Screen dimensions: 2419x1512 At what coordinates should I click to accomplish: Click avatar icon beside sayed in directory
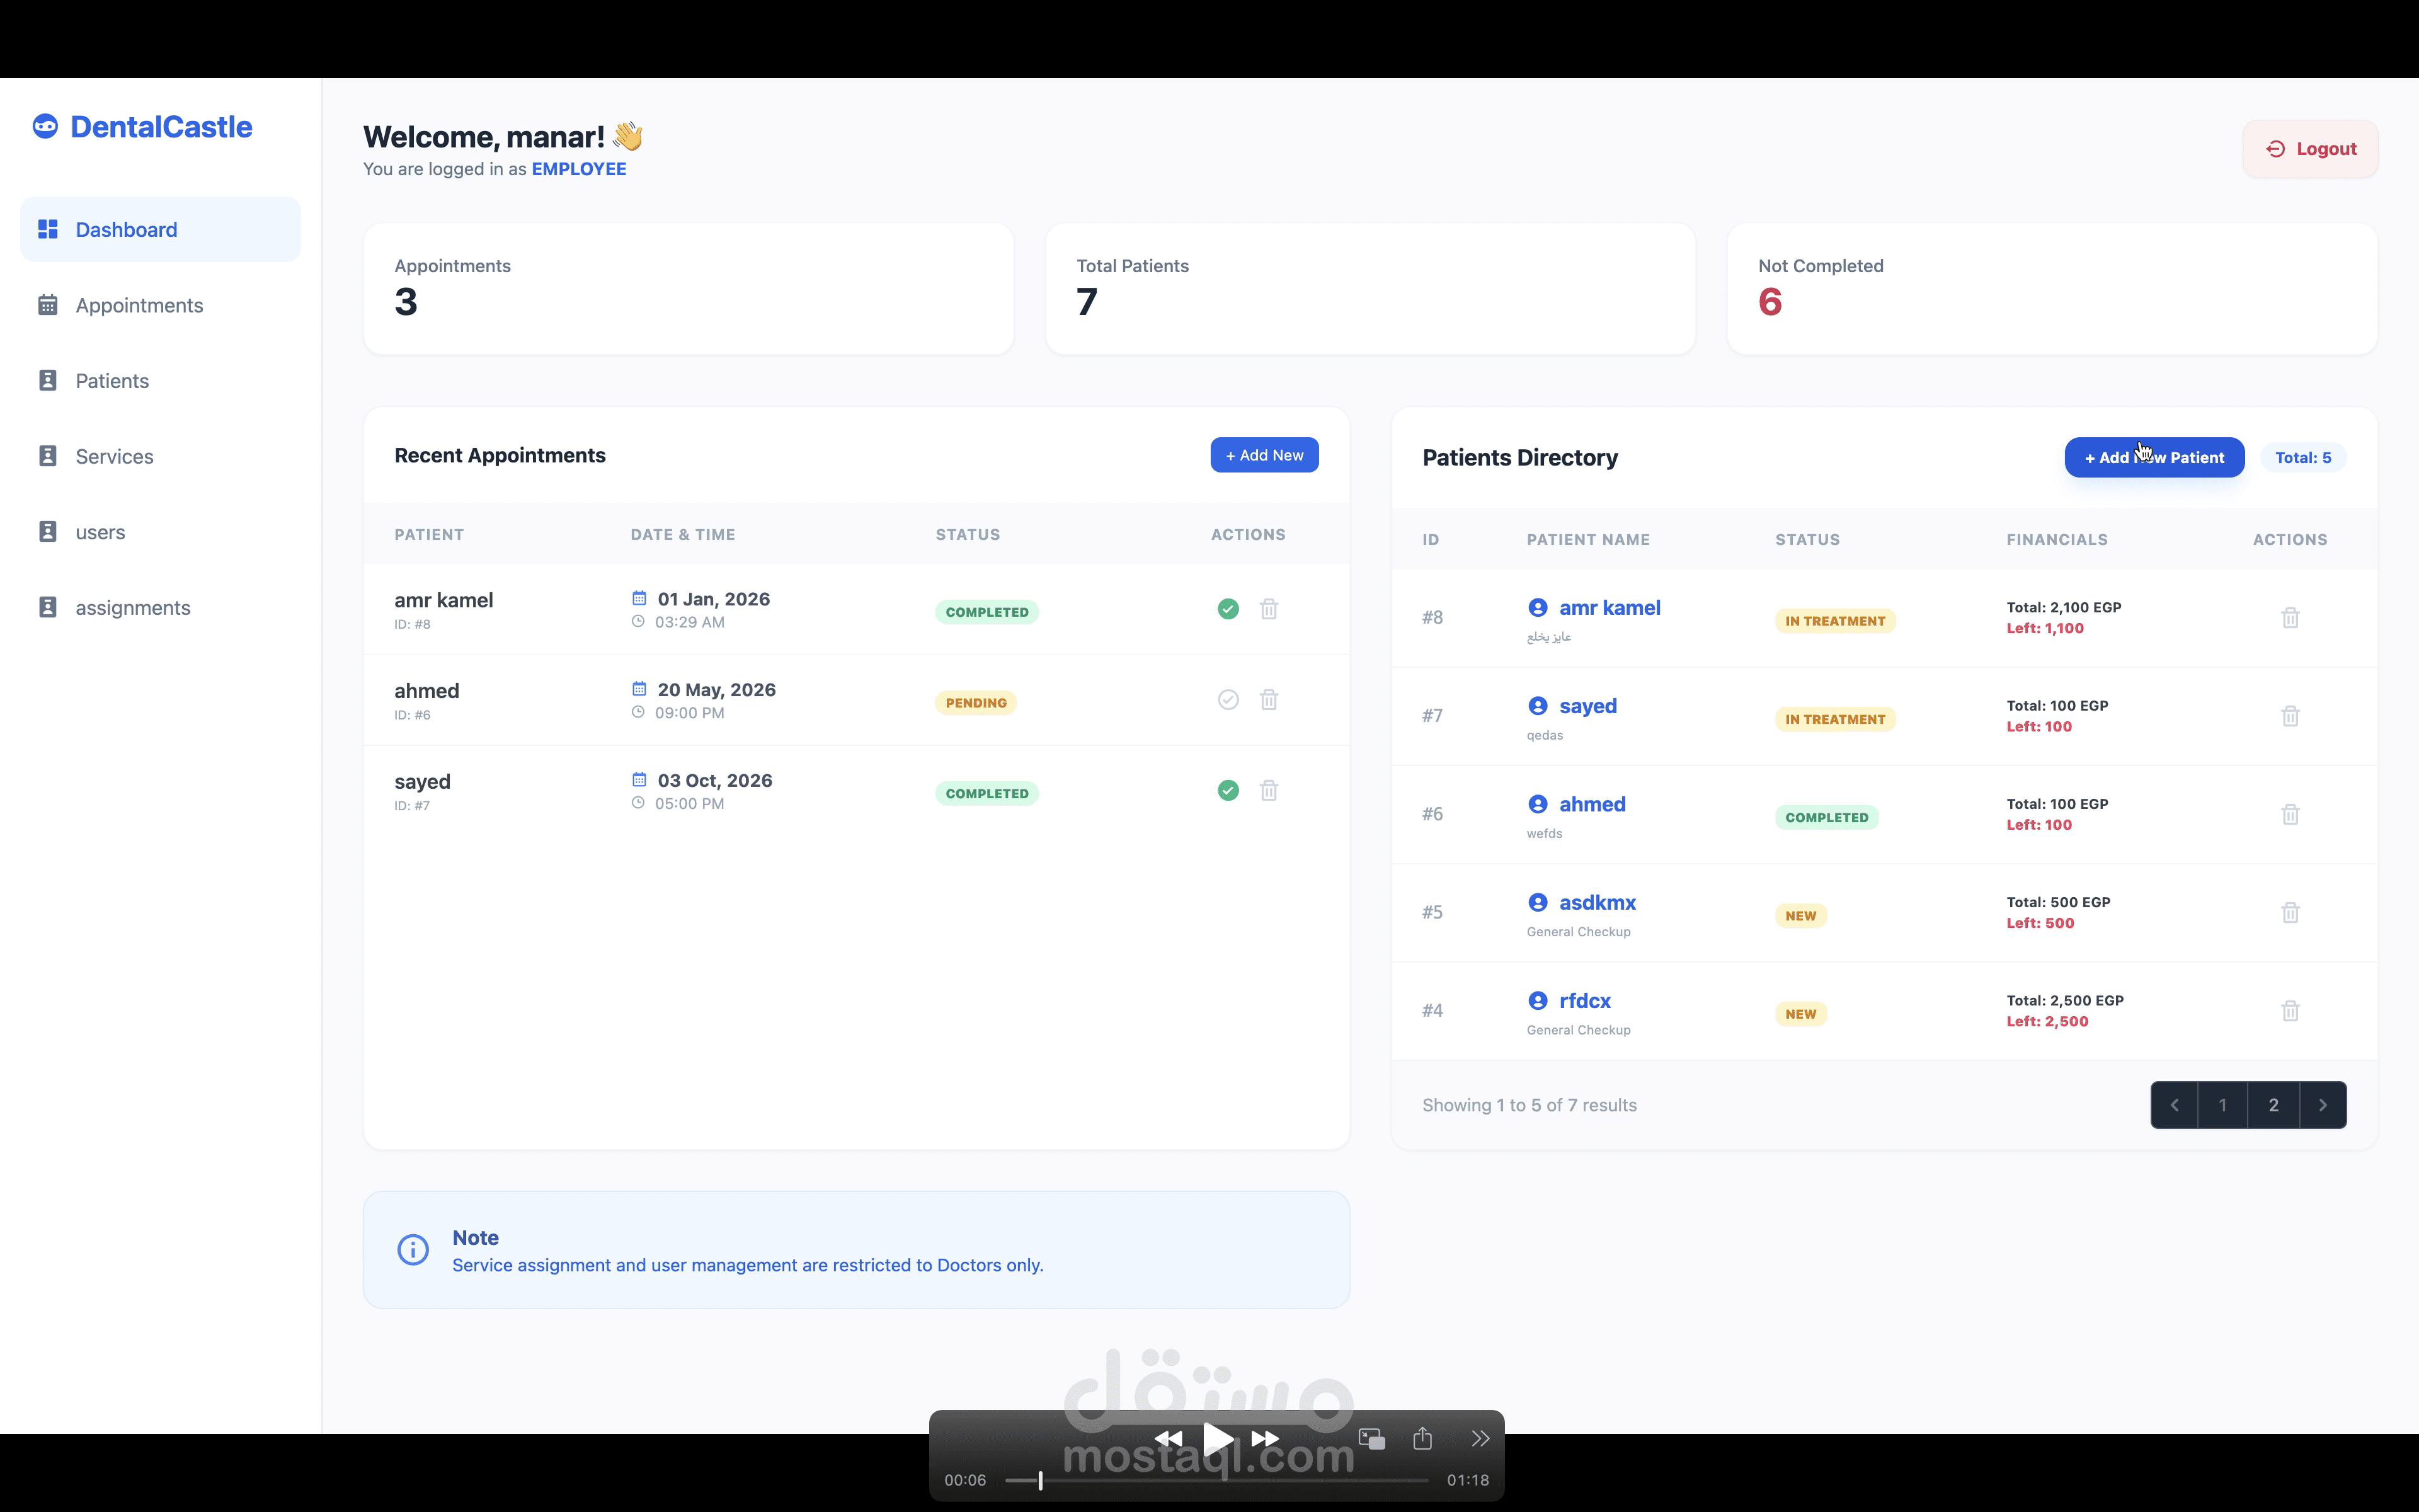pos(1537,705)
